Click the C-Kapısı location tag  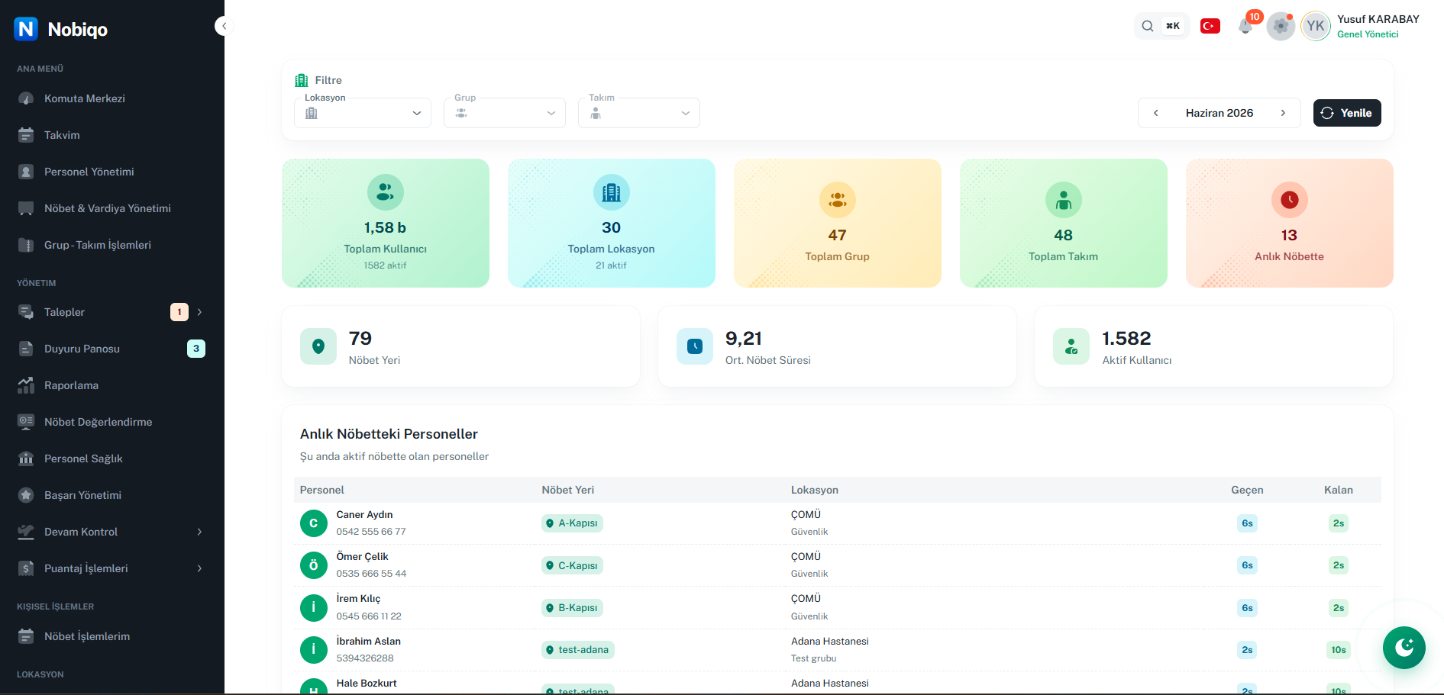[572, 565]
